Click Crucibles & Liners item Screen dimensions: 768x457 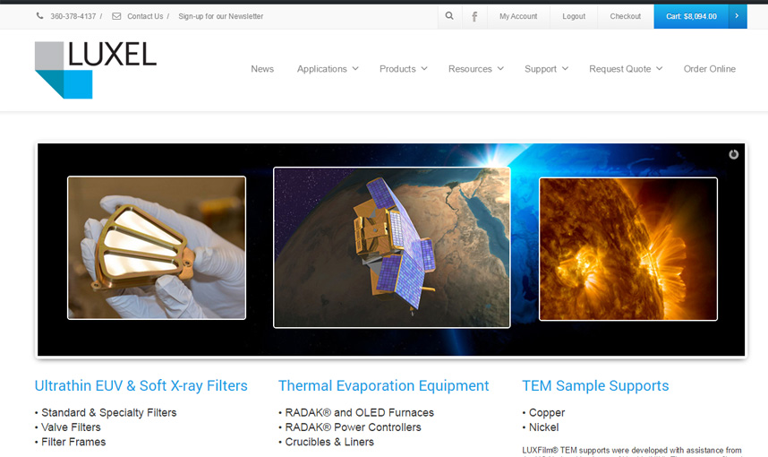329,443
